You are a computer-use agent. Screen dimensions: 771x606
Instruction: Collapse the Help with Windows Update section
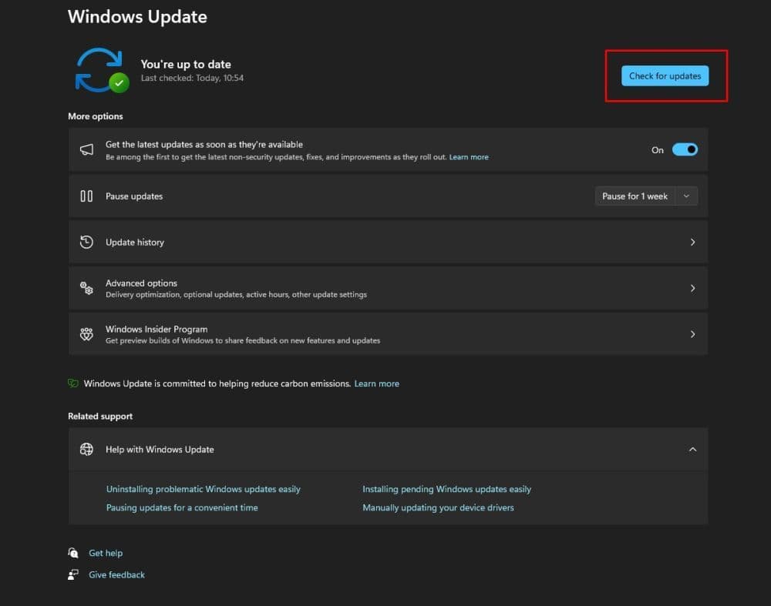[692, 450]
